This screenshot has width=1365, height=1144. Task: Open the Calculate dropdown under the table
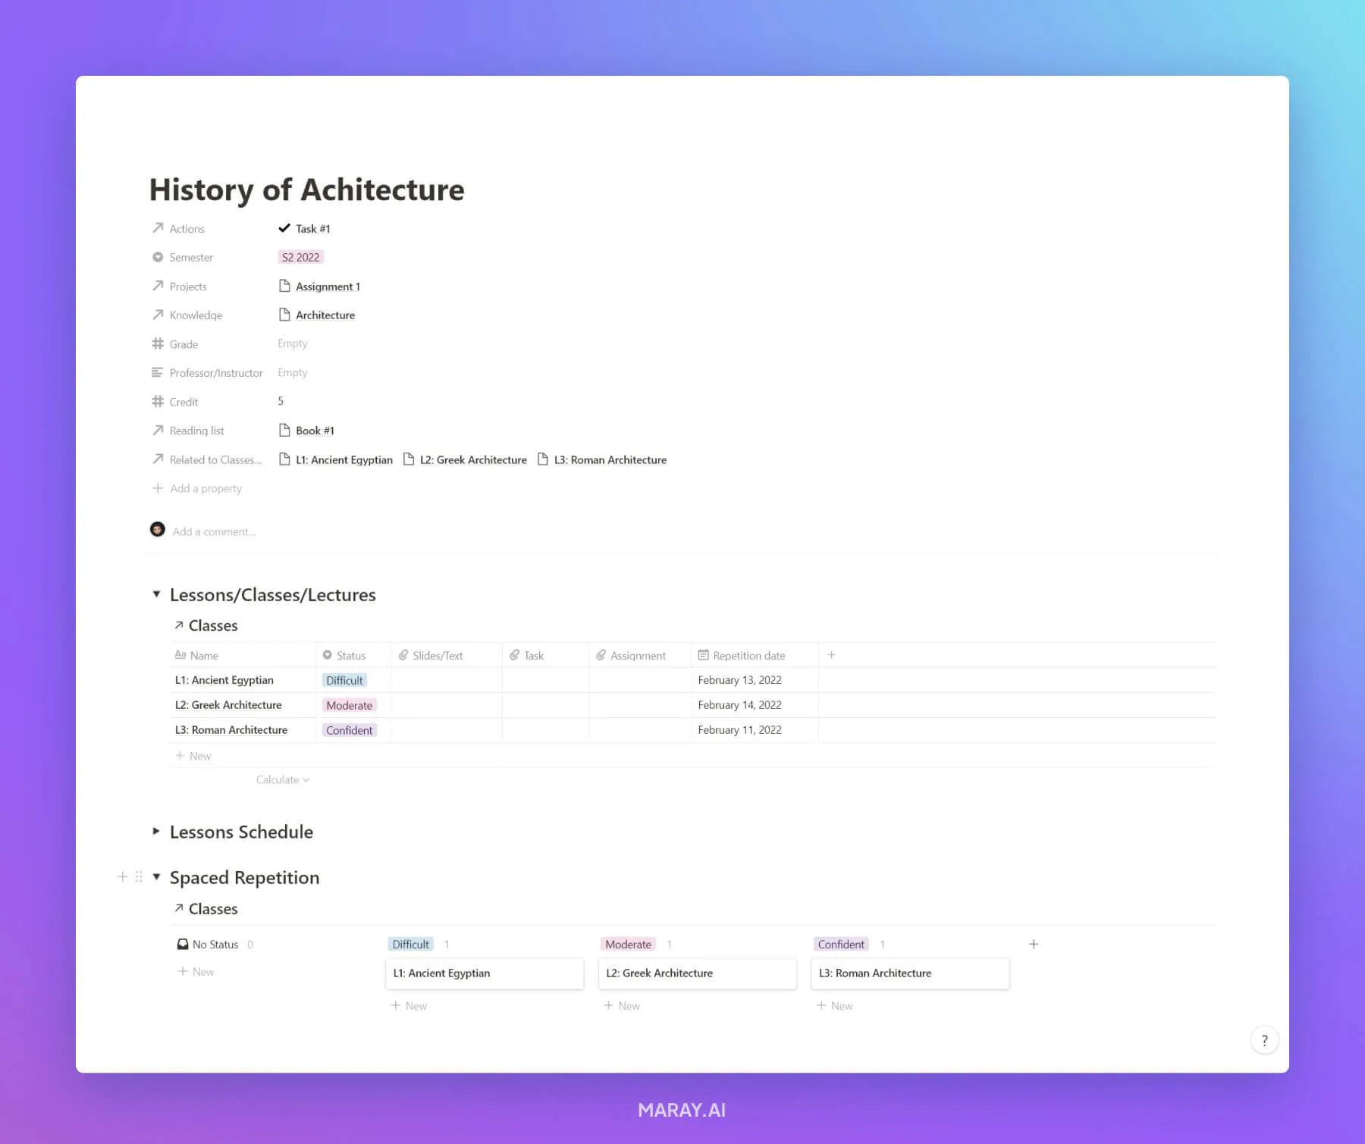tap(281, 779)
